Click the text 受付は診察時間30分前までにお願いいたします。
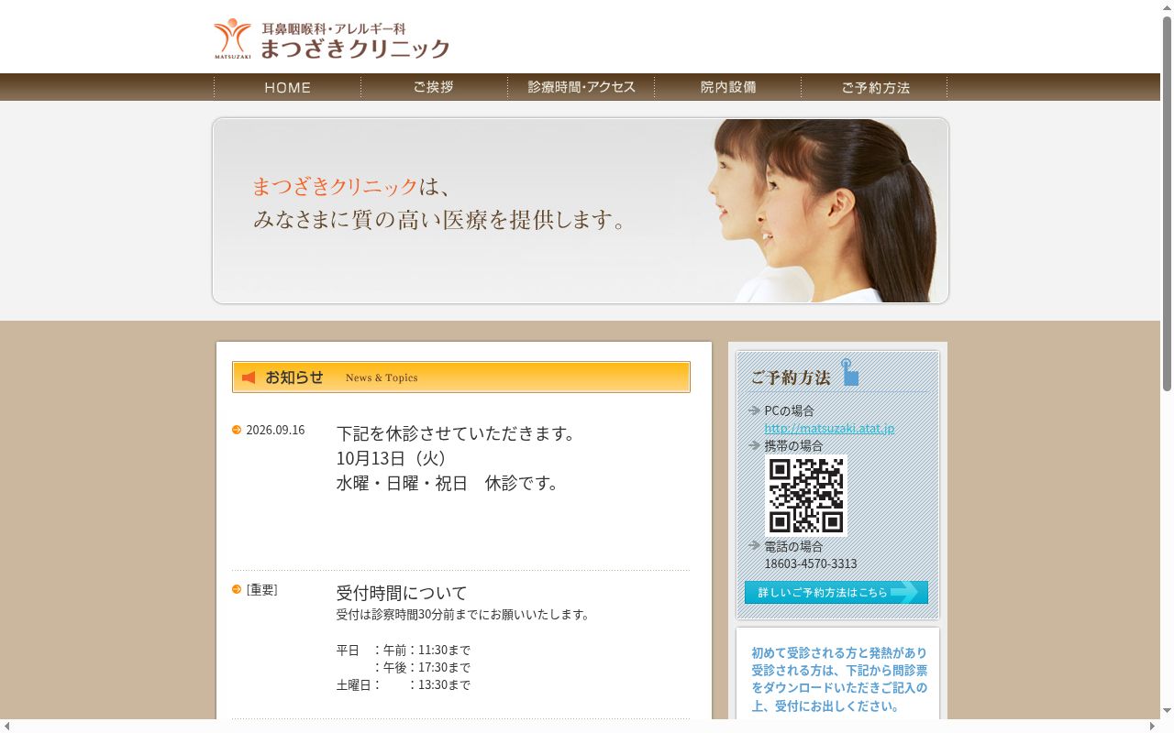 click(x=463, y=615)
